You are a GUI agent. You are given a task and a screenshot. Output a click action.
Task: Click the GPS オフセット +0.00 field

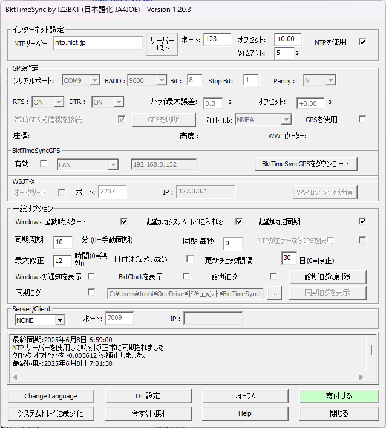coord(310,103)
